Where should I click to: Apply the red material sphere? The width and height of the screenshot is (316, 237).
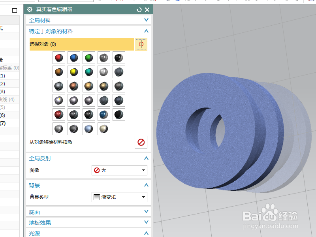[x=58, y=58]
